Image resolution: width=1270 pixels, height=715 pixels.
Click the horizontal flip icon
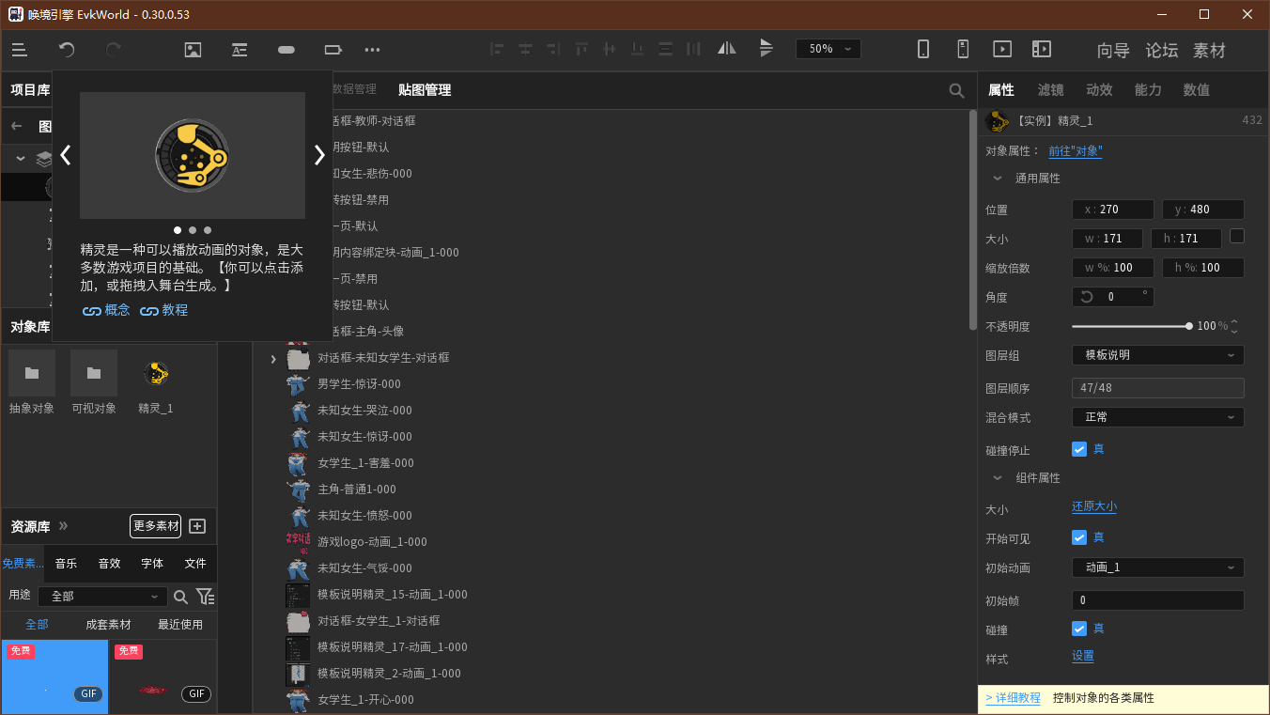(x=726, y=49)
